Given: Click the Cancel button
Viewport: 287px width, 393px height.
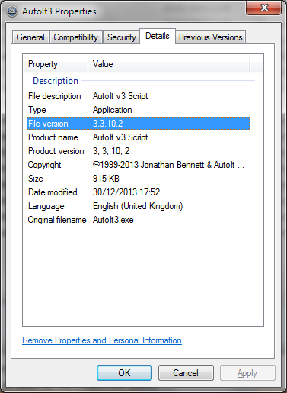Looking at the screenshot, I should point(186,373).
